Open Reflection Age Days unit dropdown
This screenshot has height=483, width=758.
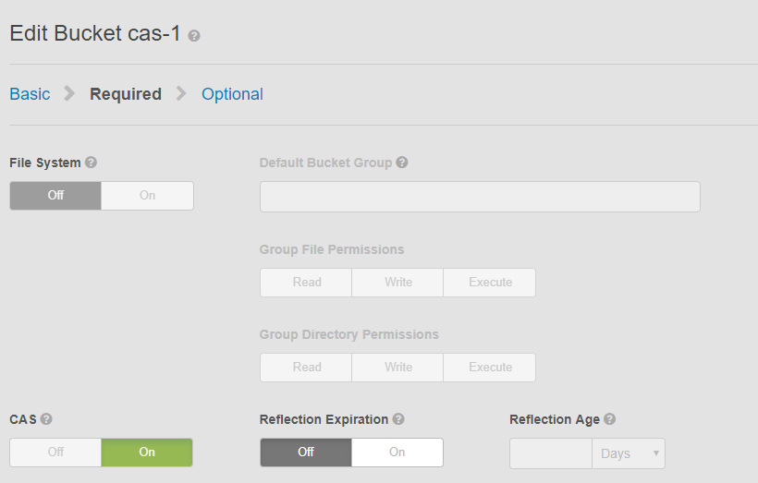[629, 453]
